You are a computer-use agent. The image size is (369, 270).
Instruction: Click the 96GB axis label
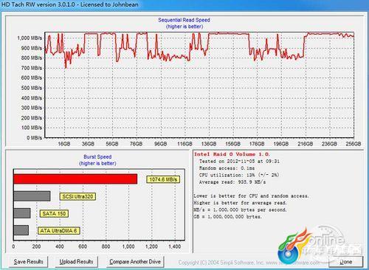point(160,144)
